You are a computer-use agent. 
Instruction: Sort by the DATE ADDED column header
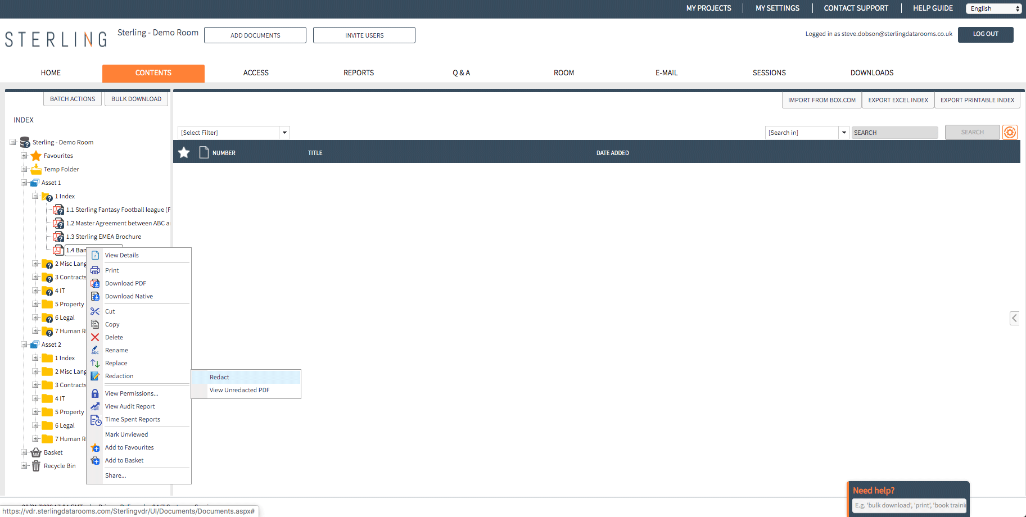tap(612, 153)
